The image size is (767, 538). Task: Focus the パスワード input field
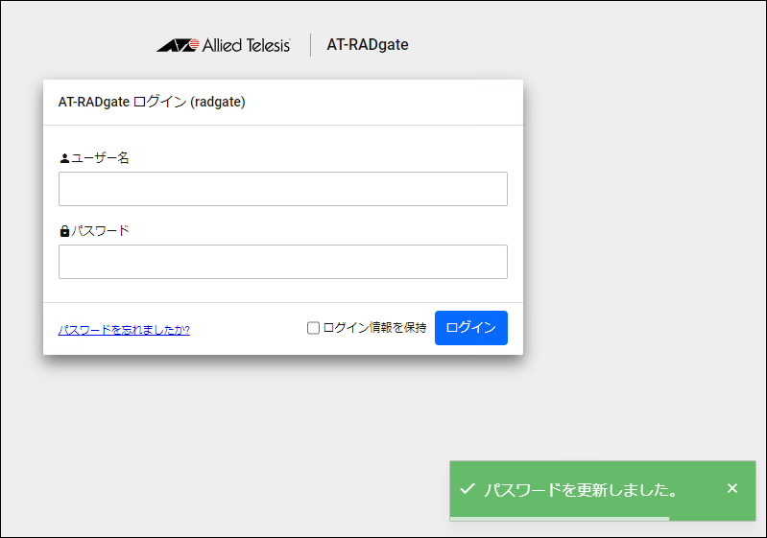[x=283, y=262]
